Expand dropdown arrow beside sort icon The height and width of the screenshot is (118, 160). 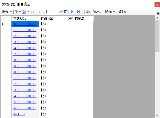click(x=20, y=12)
